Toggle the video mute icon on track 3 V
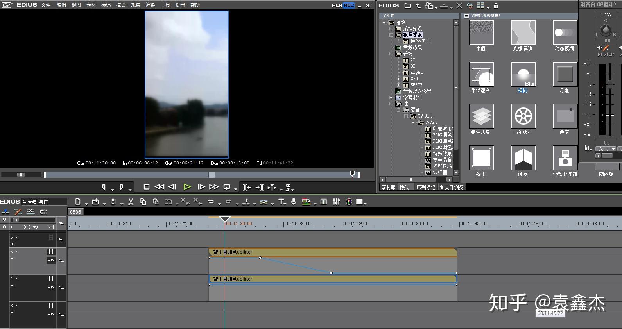This screenshot has height=329, width=622. point(51,306)
